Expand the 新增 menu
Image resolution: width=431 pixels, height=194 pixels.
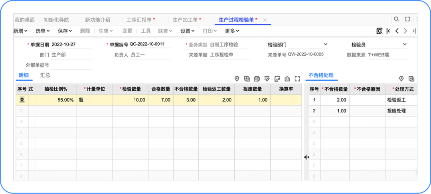point(20,31)
